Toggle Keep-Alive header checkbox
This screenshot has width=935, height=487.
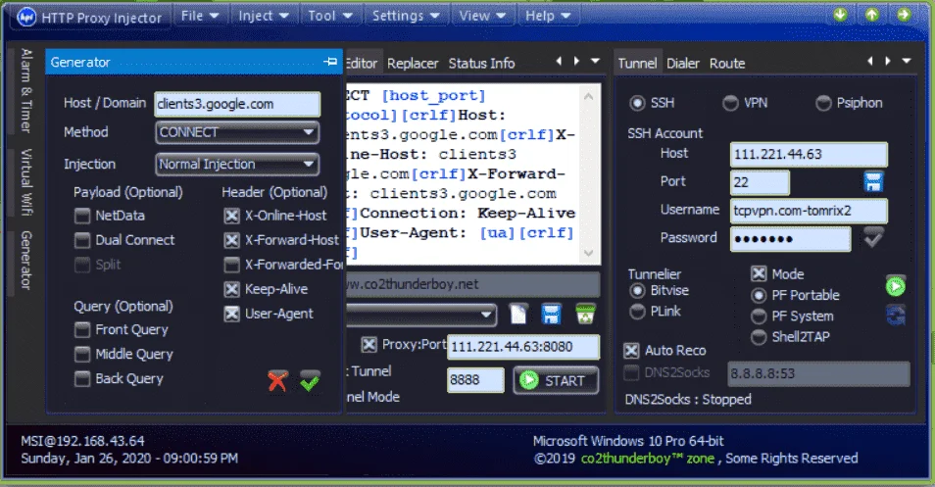pos(231,289)
